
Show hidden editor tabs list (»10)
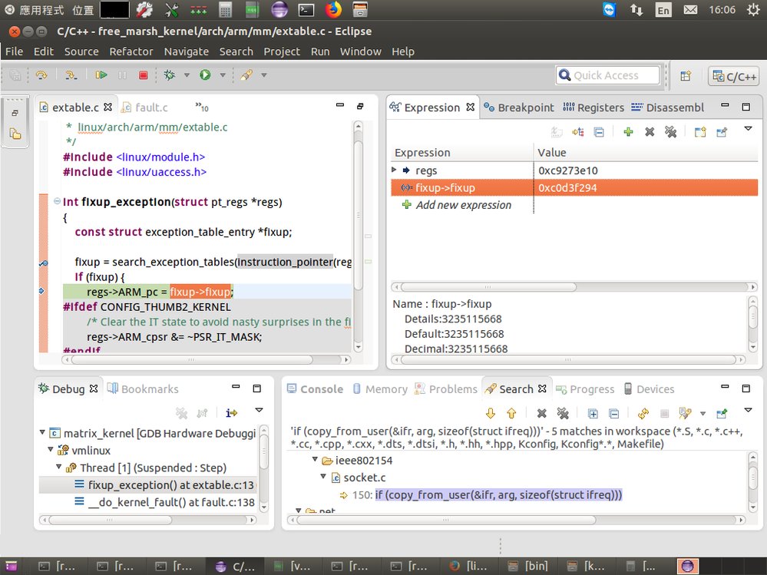point(202,107)
